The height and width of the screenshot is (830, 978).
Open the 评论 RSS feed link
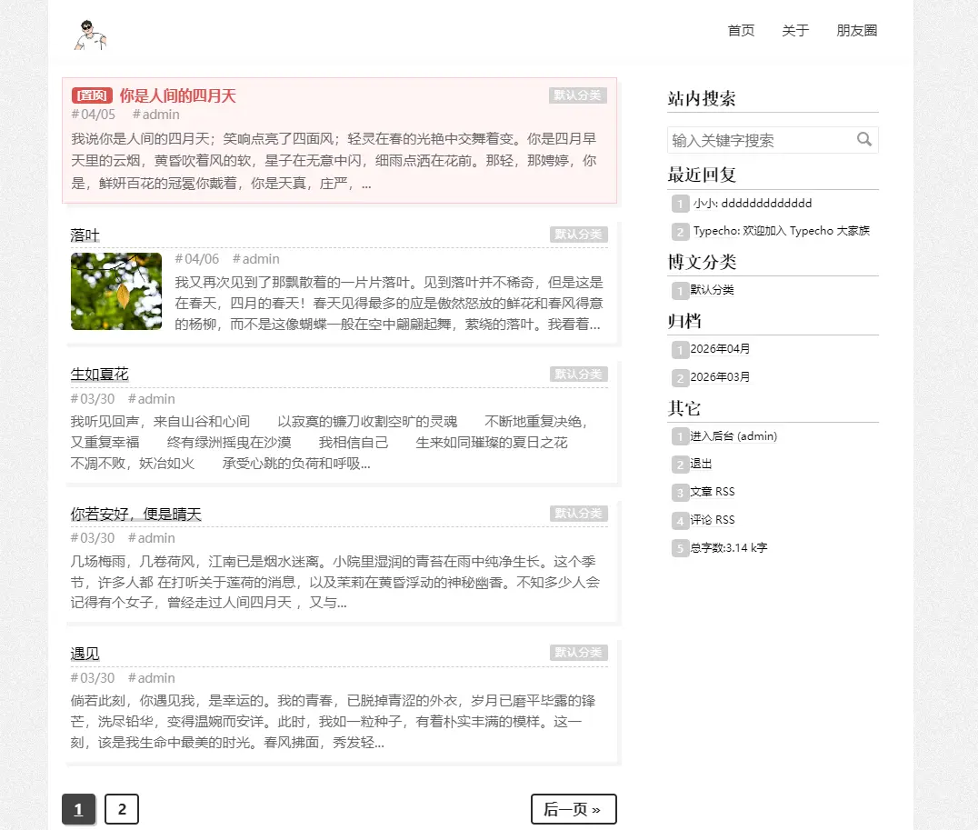(713, 520)
